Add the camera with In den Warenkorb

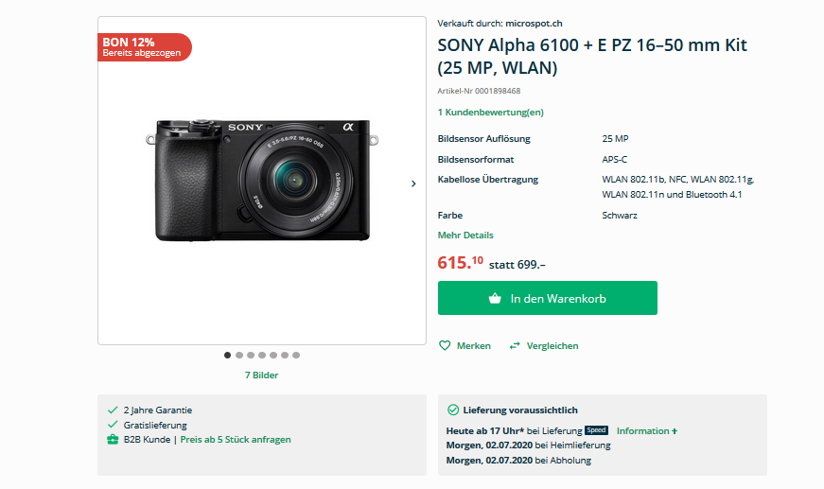click(548, 298)
